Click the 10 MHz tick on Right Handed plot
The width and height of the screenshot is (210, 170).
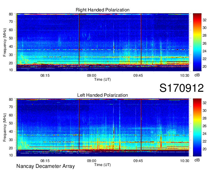pos(11,70)
